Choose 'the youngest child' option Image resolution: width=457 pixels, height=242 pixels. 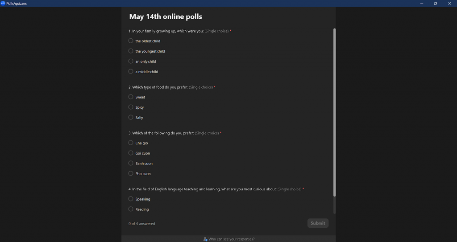point(131,51)
